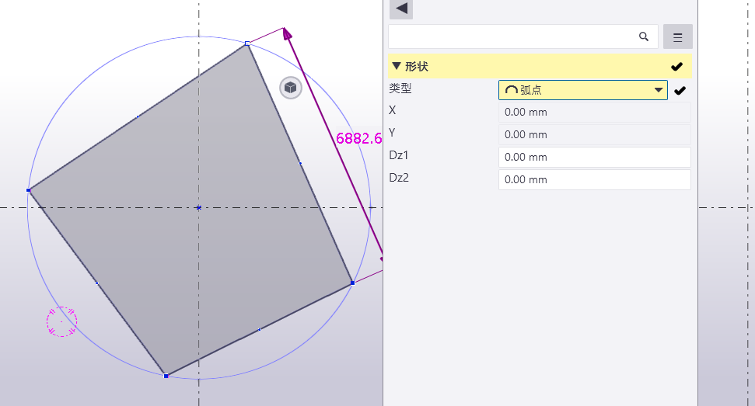Click the X value field
This screenshot has height=406, width=755.
click(x=594, y=112)
